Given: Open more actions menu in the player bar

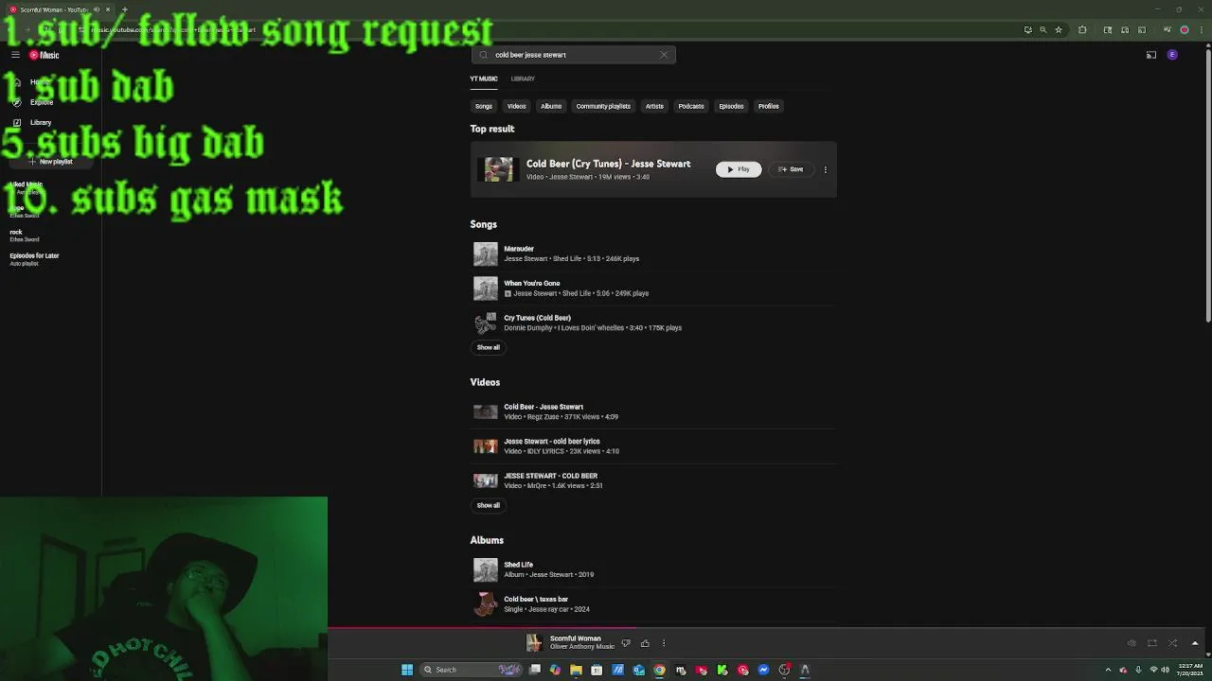Looking at the screenshot, I should click(663, 643).
